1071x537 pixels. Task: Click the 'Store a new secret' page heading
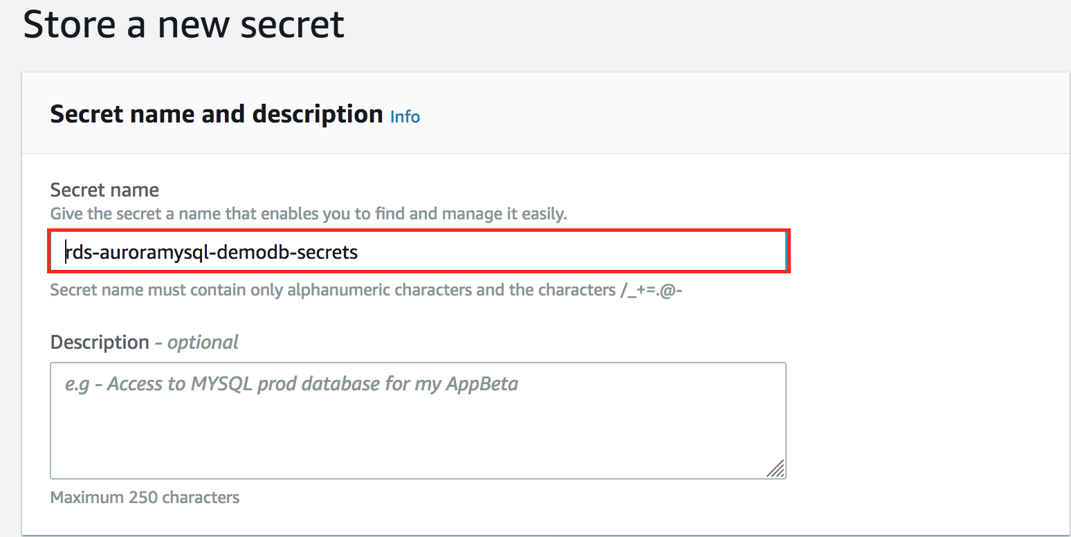pyautogui.click(x=184, y=25)
